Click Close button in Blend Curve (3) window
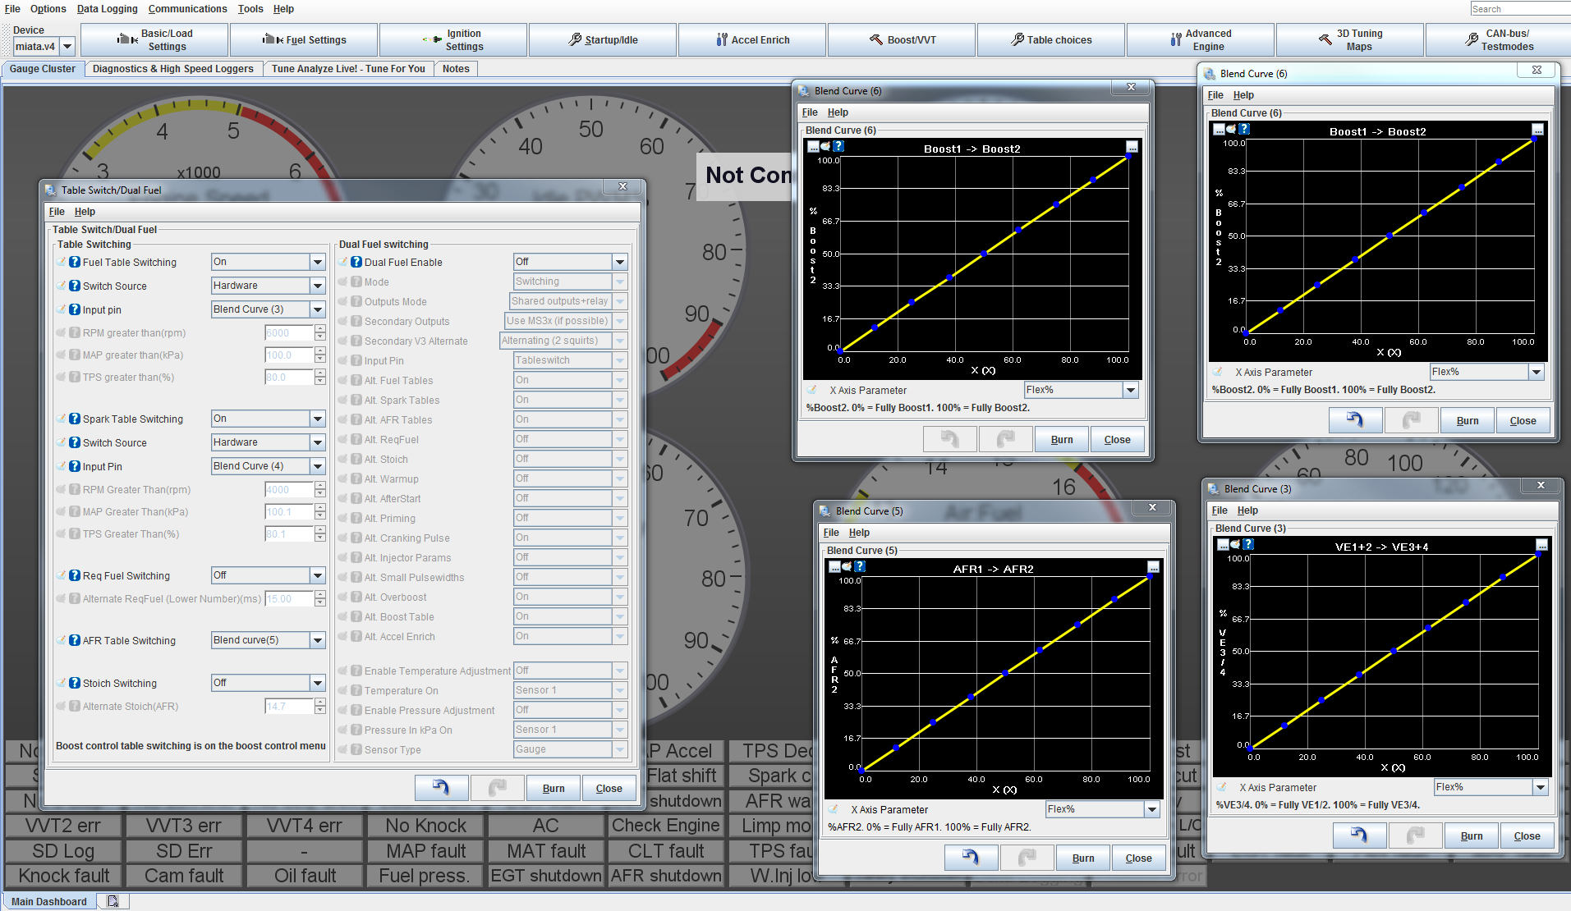1571x911 pixels. coord(1526,835)
